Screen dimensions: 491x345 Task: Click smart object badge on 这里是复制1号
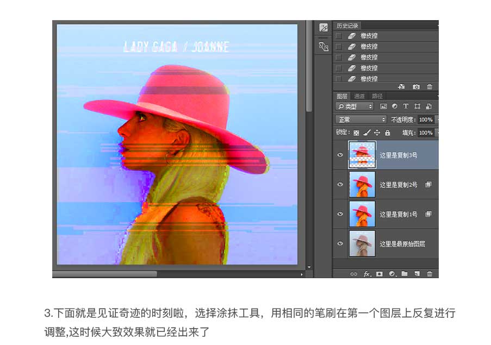428,214
